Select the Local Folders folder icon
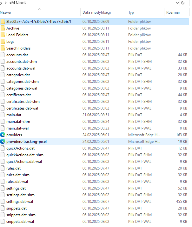 (3, 35)
